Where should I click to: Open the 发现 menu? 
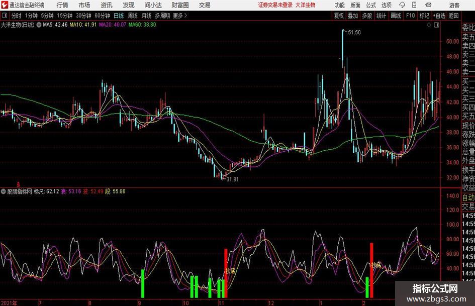coord(129,5)
